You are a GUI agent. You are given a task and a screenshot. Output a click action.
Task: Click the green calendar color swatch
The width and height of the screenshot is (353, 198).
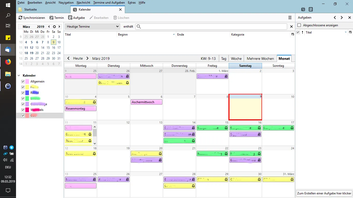tap(27, 98)
